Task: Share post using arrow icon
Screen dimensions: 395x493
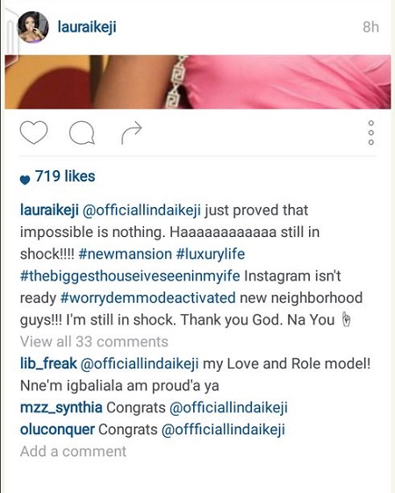Action: pos(132,132)
